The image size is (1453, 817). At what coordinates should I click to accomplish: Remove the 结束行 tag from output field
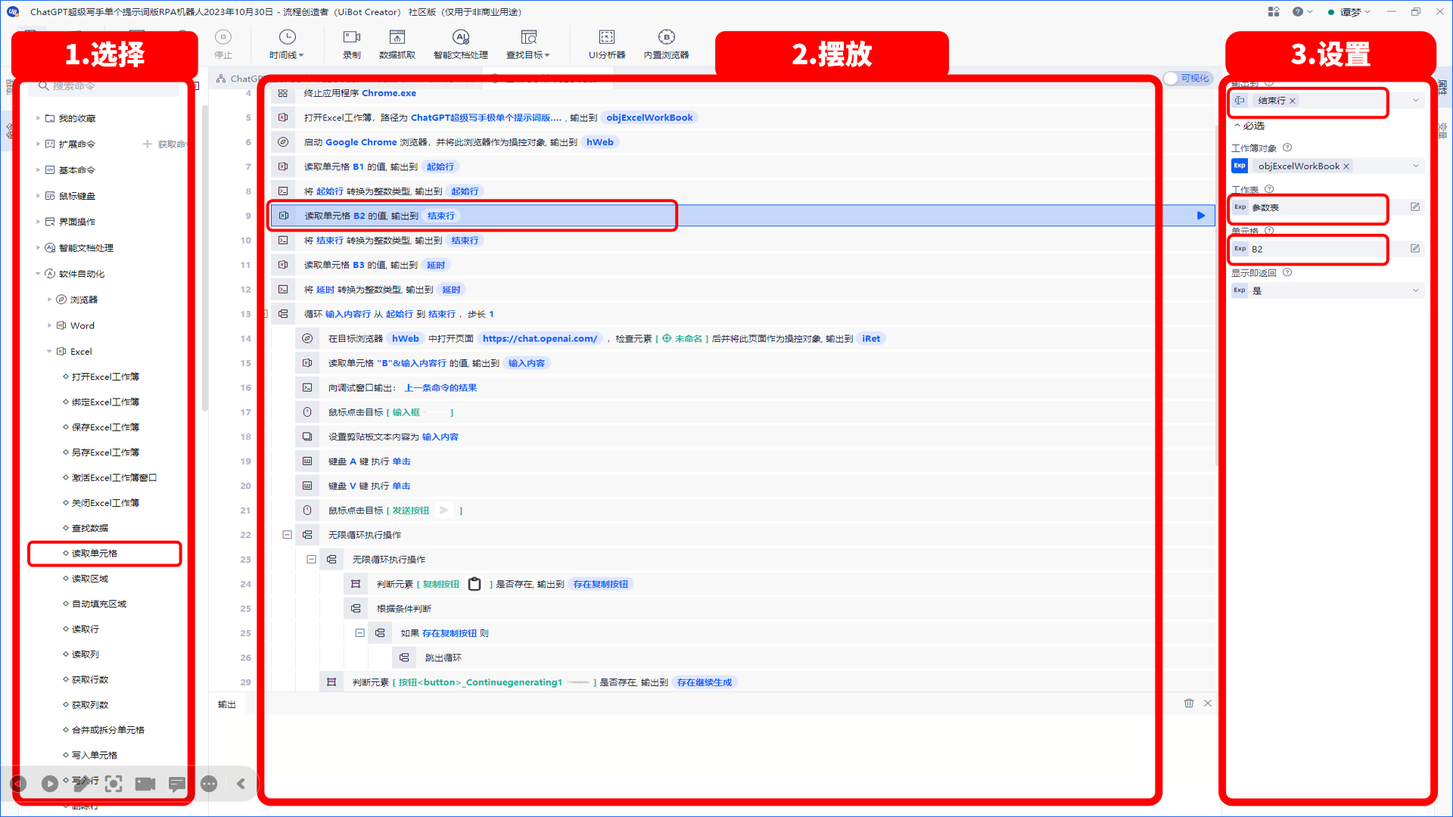(1293, 101)
